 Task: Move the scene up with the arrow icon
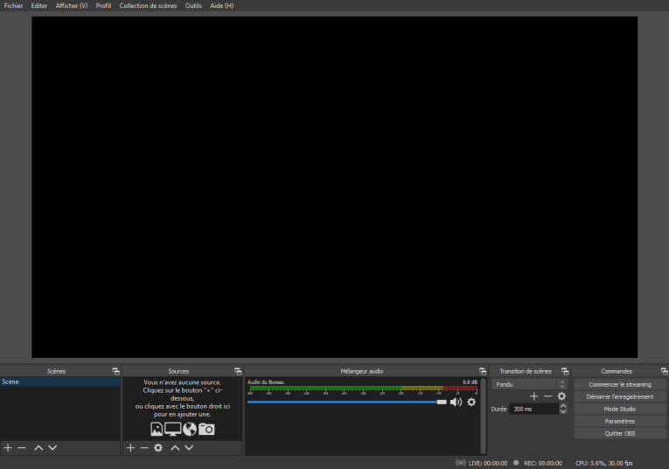38,448
